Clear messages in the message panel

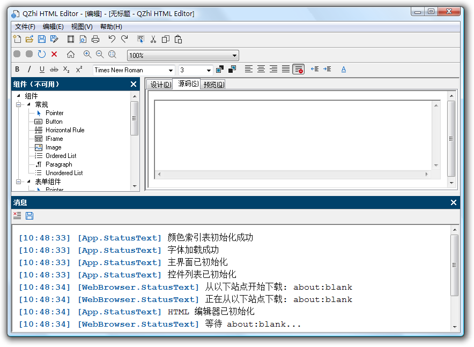(x=17, y=216)
